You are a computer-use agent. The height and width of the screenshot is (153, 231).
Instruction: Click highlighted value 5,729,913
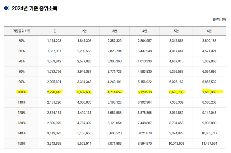click(x=145, y=92)
